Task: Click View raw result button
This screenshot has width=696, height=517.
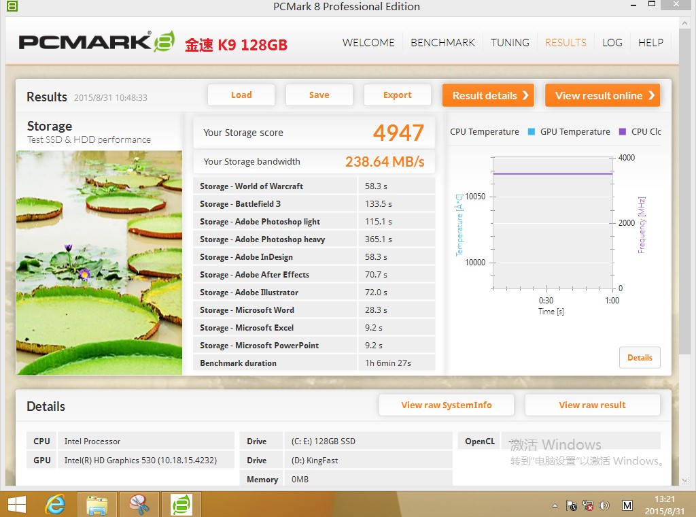Action: (592, 405)
